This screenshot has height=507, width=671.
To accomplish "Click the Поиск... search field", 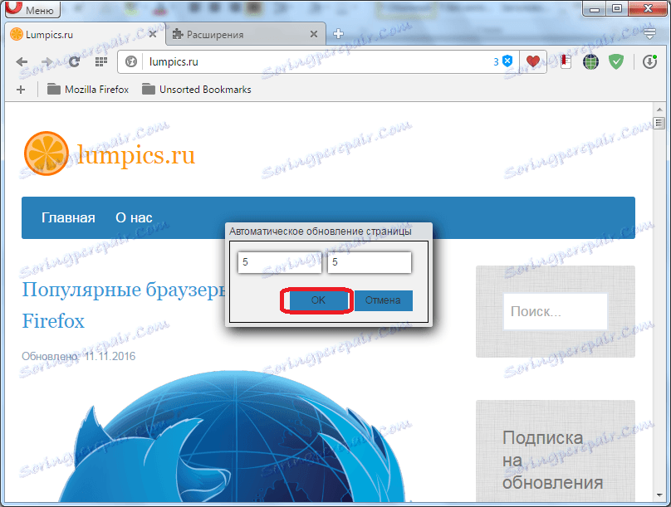I will 556,312.
